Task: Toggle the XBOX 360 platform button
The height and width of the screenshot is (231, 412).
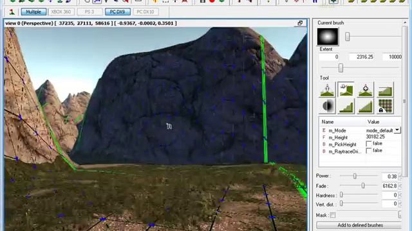Action: (x=61, y=12)
